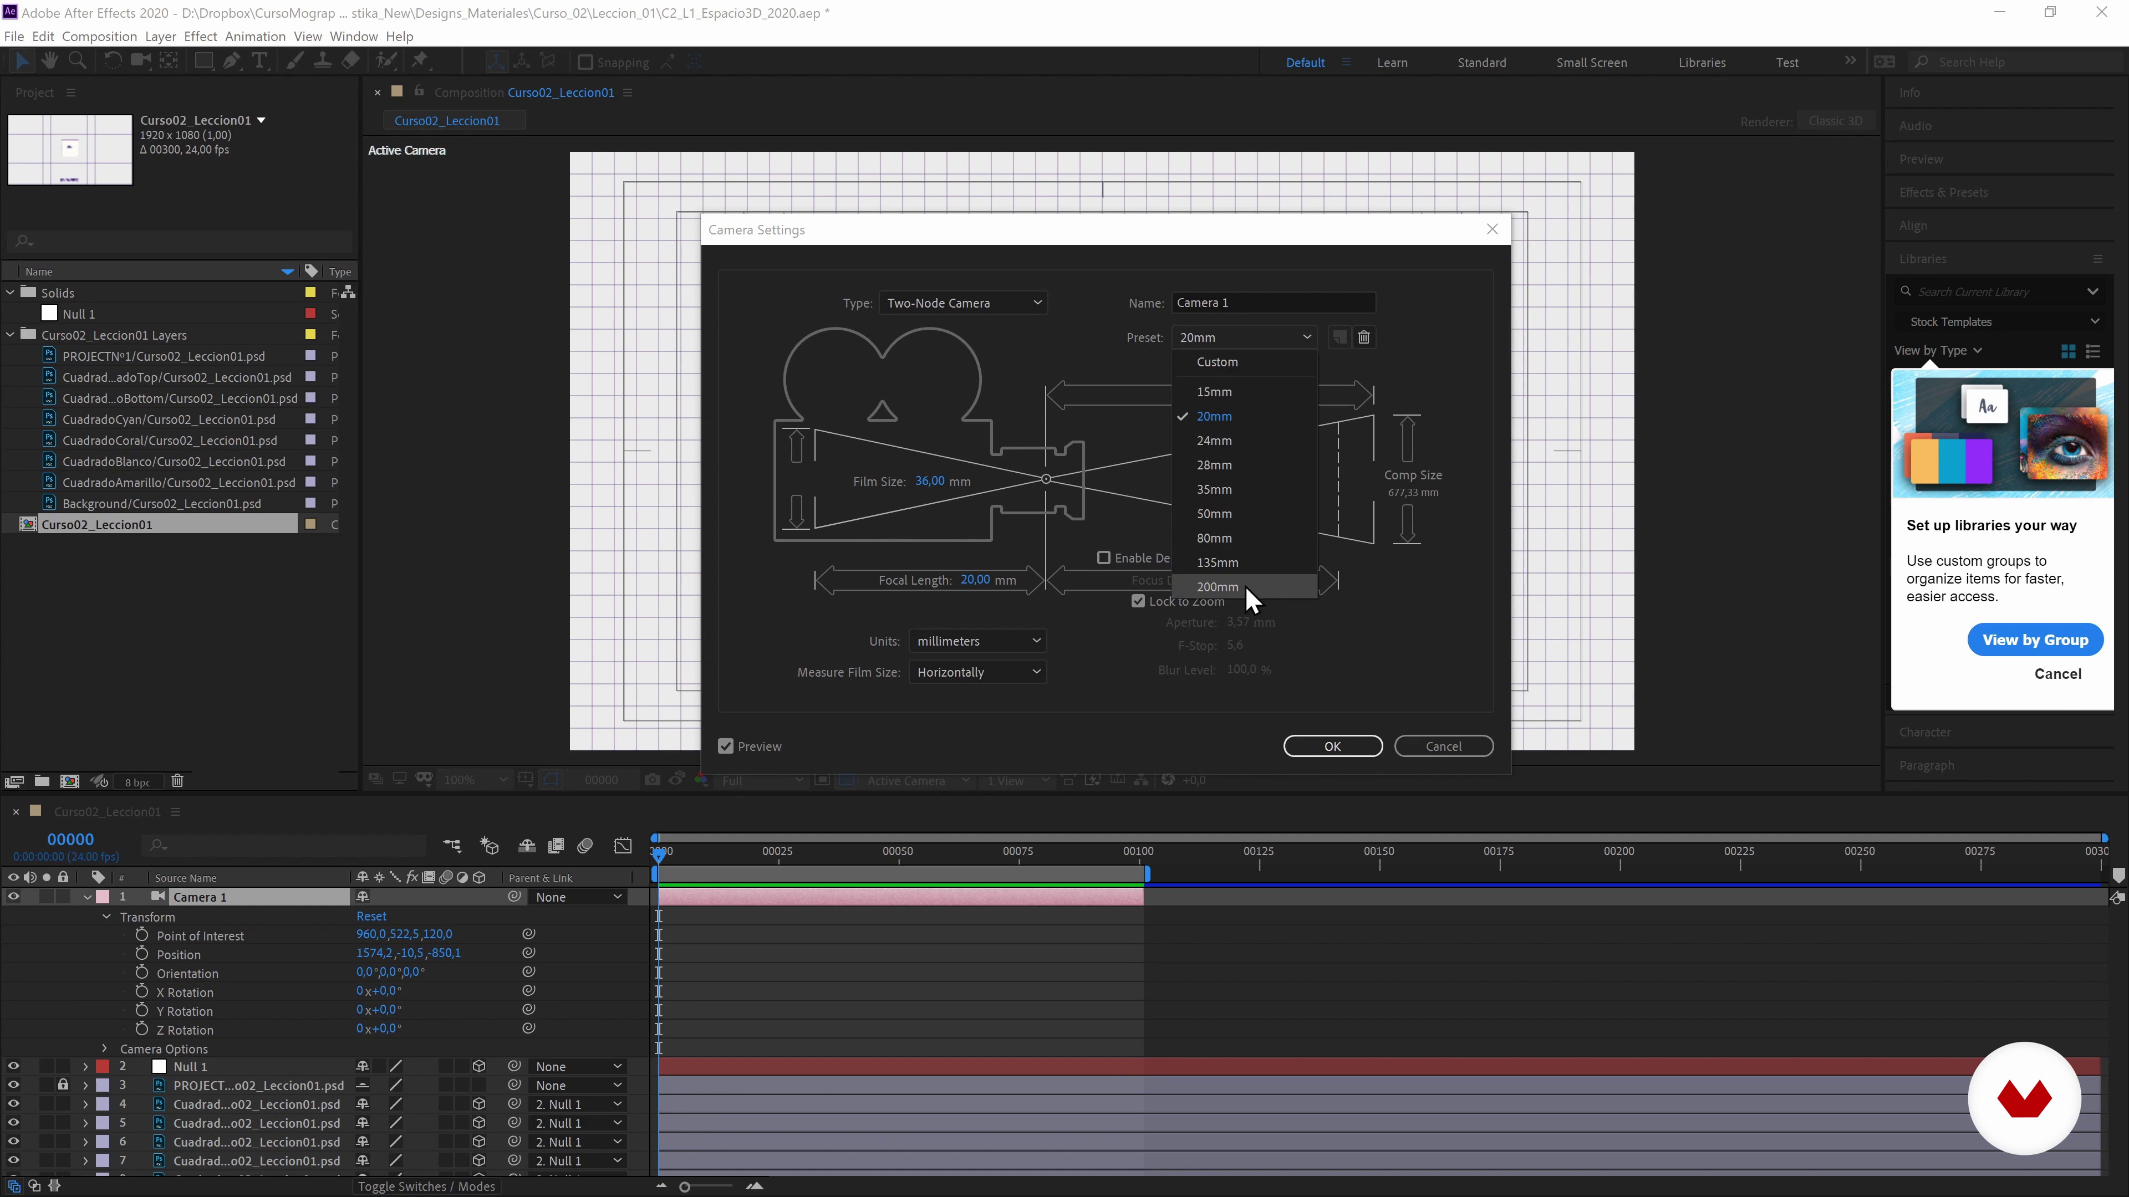Open the camera Type dropdown
The width and height of the screenshot is (2129, 1197).
tap(963, 303)
